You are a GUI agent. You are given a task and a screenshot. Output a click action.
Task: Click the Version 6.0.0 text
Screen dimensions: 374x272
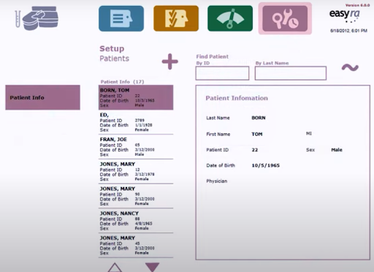click(x=357, y=5)
